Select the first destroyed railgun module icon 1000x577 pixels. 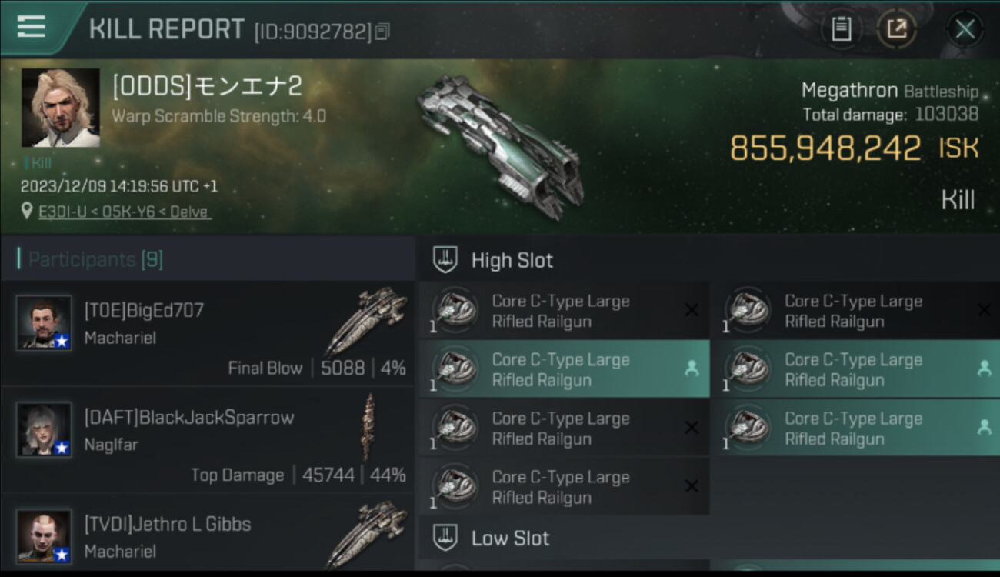click(x=454, y=310)
